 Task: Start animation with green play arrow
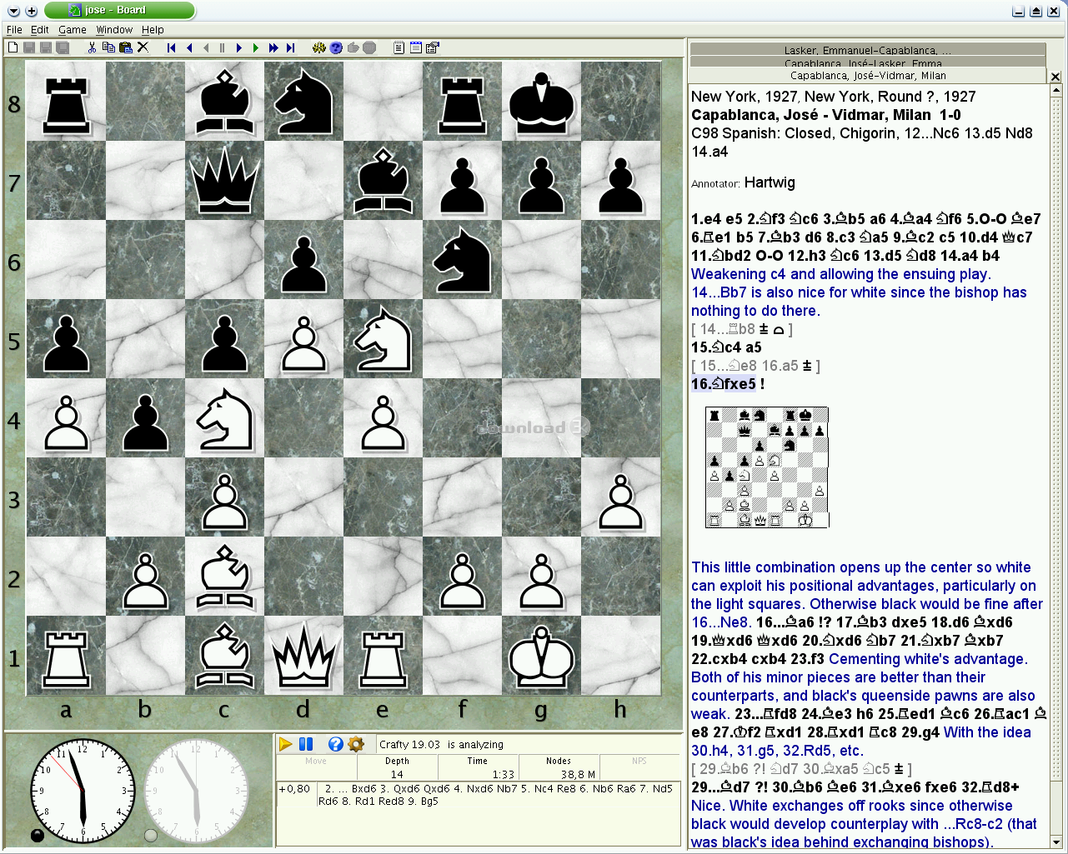pos(256,47)
